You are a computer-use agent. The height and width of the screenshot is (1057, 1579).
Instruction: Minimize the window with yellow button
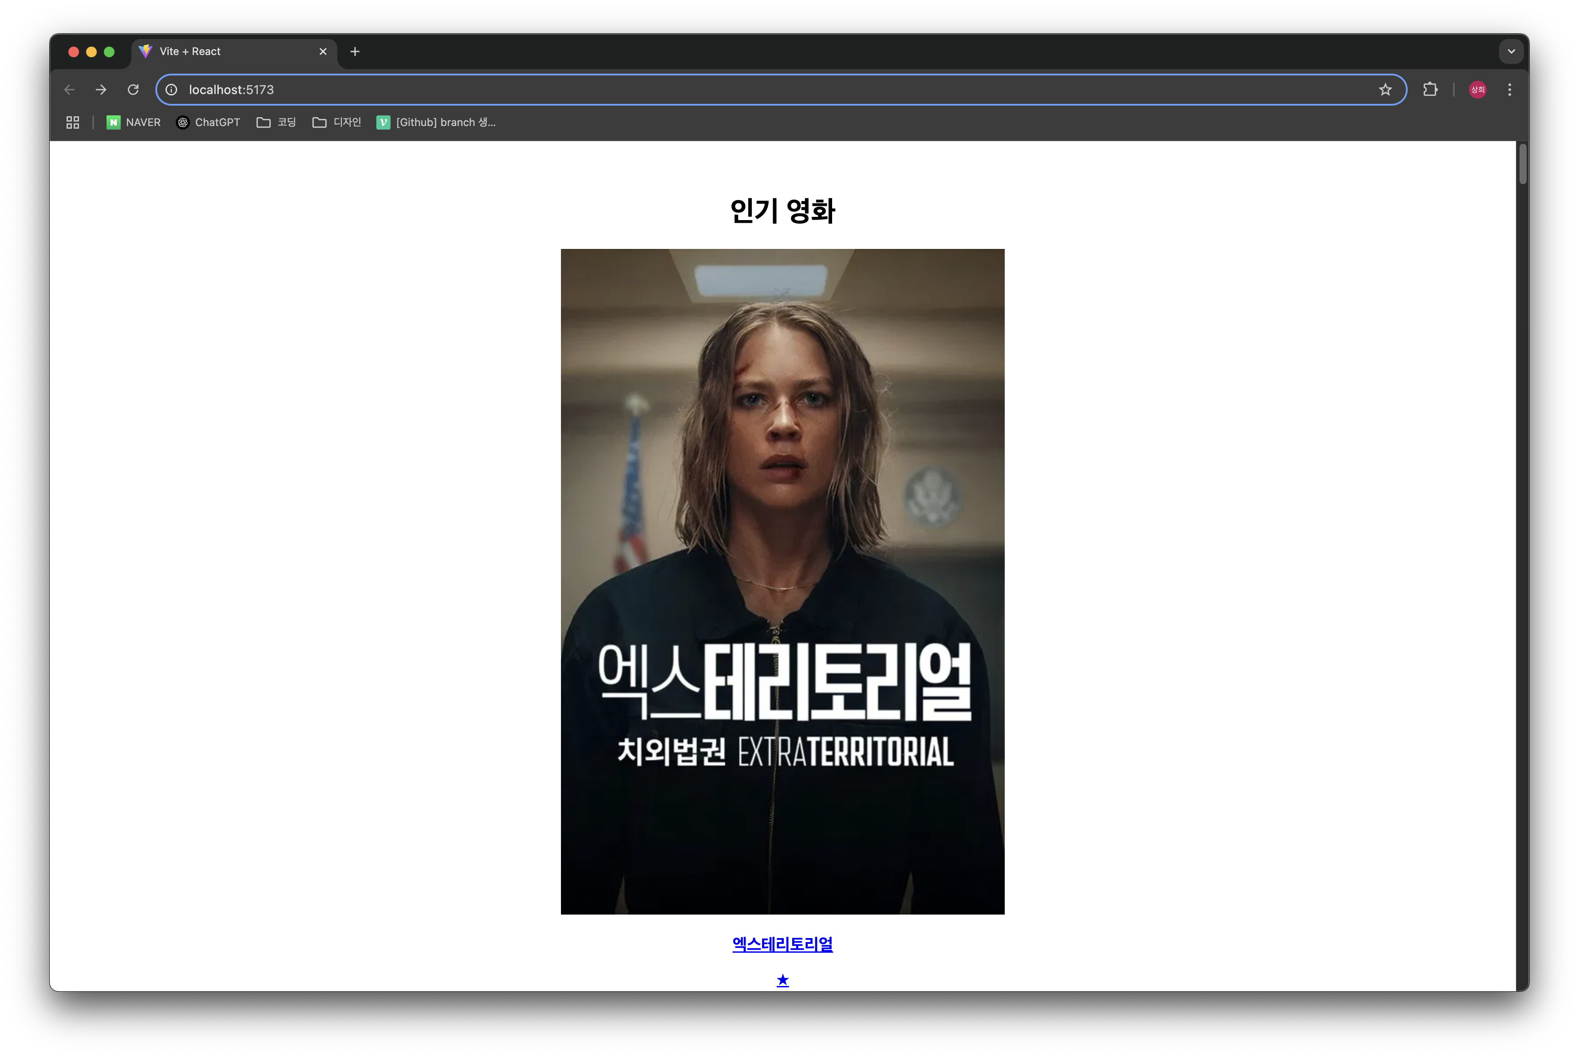pos(92,52)
